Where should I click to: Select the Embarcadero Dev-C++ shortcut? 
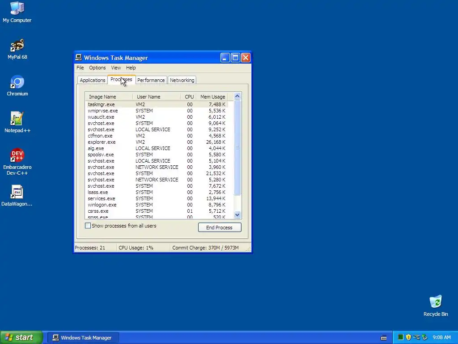point(17,161)
